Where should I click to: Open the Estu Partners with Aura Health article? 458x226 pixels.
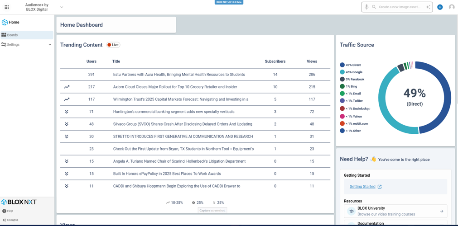(179, 75)
